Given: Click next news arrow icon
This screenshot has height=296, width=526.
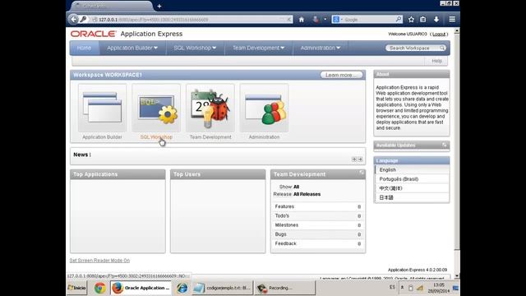Looking at the screenshot, I should point(360,160).
